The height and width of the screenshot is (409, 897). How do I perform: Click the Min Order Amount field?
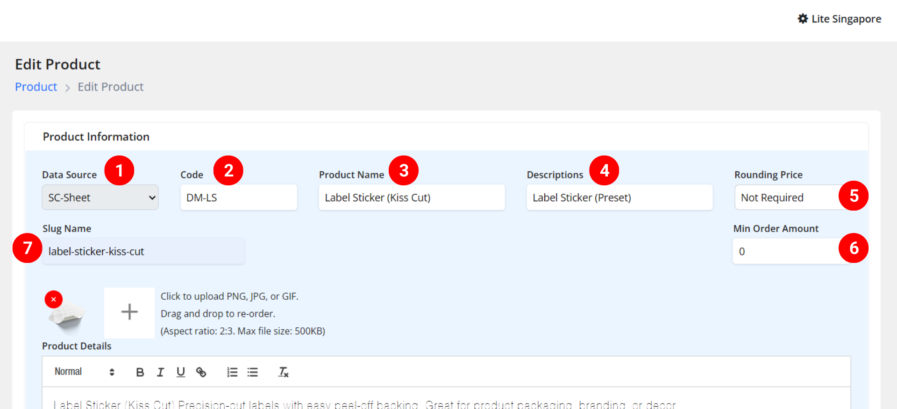click(785, 252)
